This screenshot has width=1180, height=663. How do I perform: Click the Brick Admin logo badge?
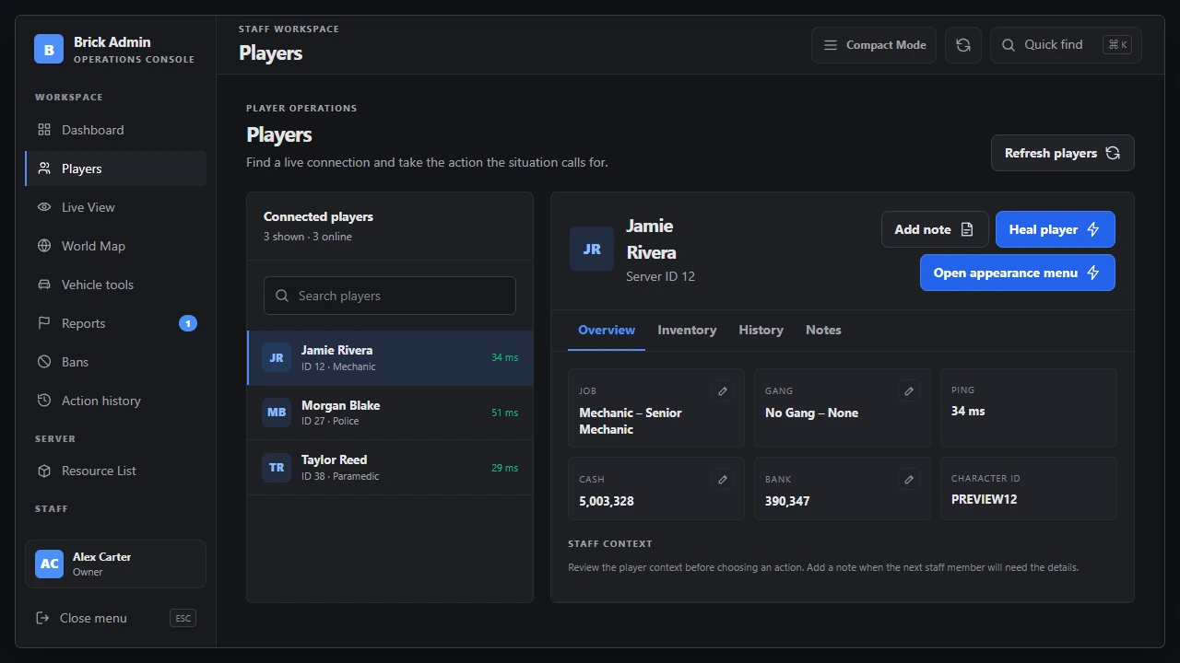[x=49, y=49]
